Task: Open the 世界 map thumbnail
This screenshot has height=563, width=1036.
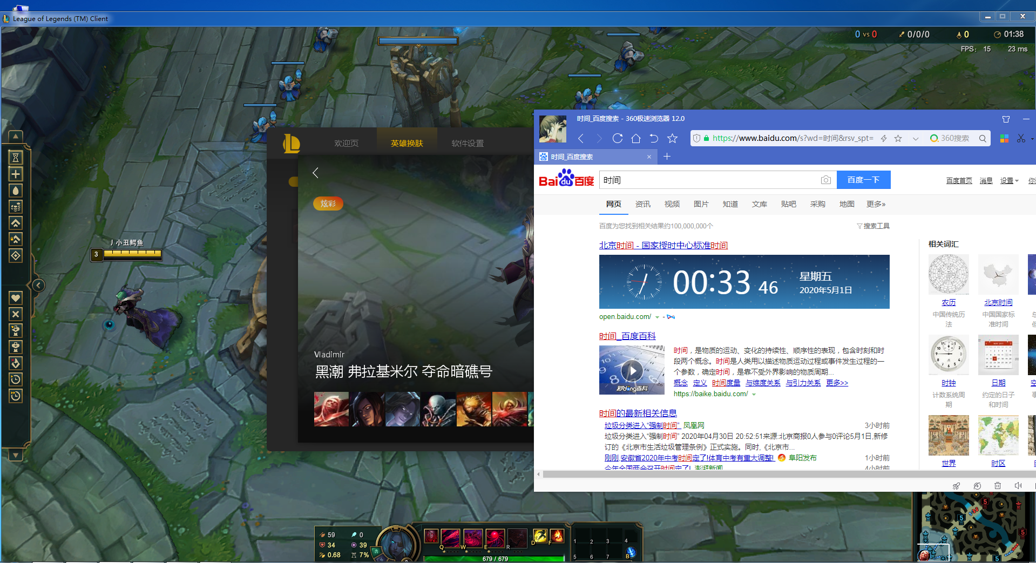Action: (x=949, y=436)
